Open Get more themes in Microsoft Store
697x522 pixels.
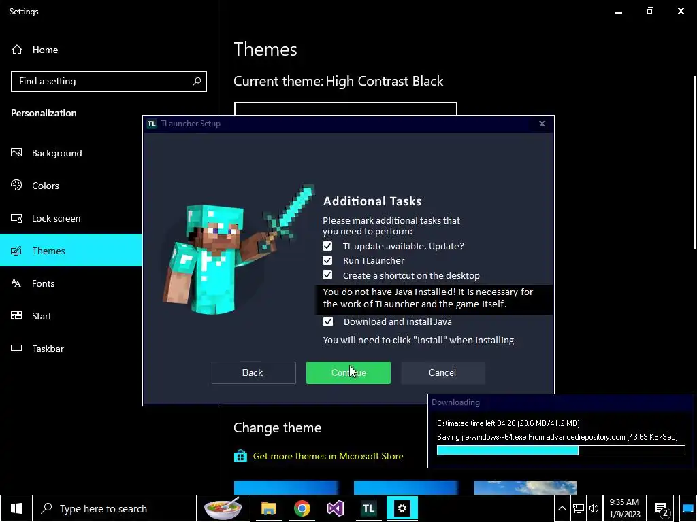pos(328,456)
